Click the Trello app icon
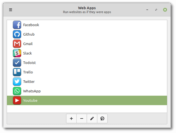 coord(17,72)
